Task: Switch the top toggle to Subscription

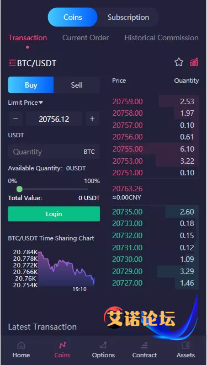Action: pos(128,17)
